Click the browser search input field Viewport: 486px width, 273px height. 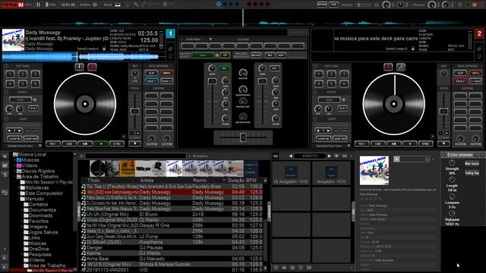pos(136,156)
